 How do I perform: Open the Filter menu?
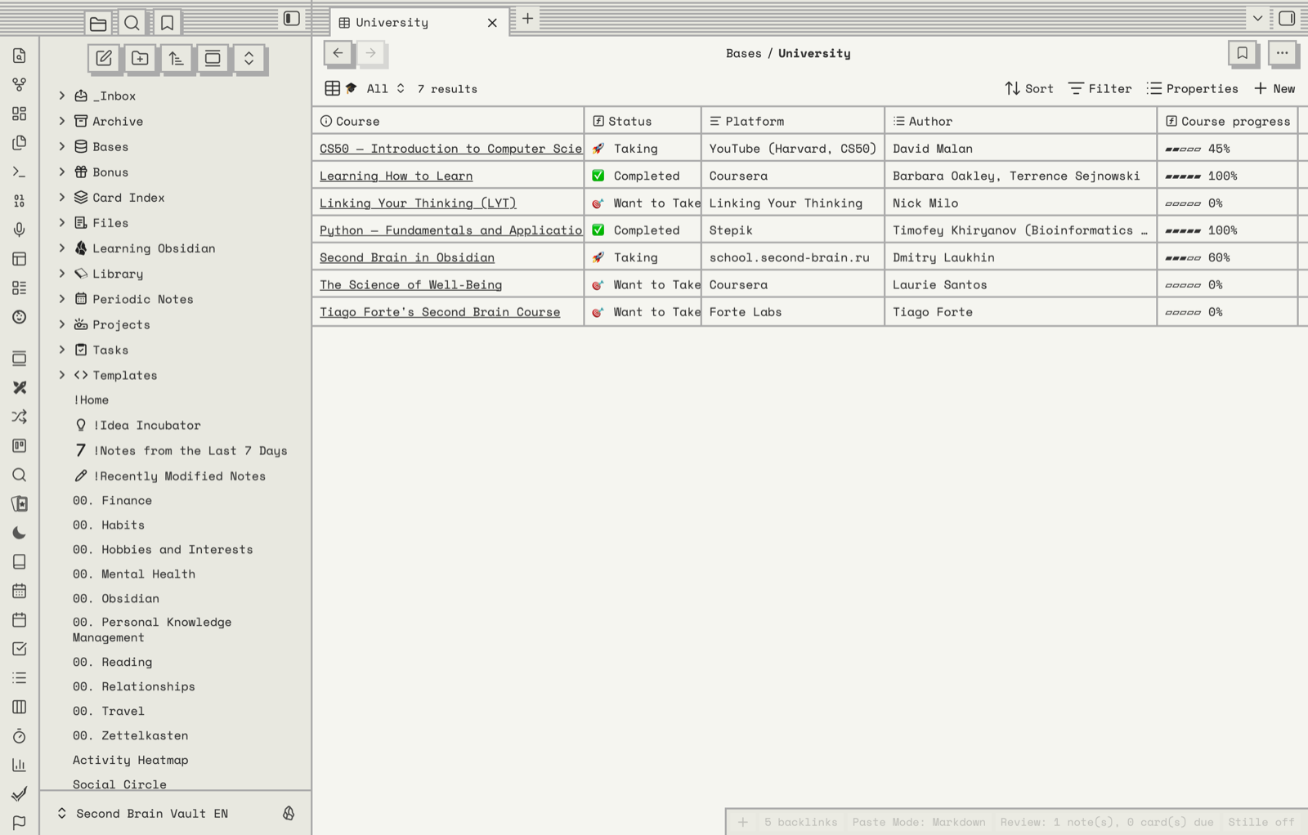point(1100,88)
